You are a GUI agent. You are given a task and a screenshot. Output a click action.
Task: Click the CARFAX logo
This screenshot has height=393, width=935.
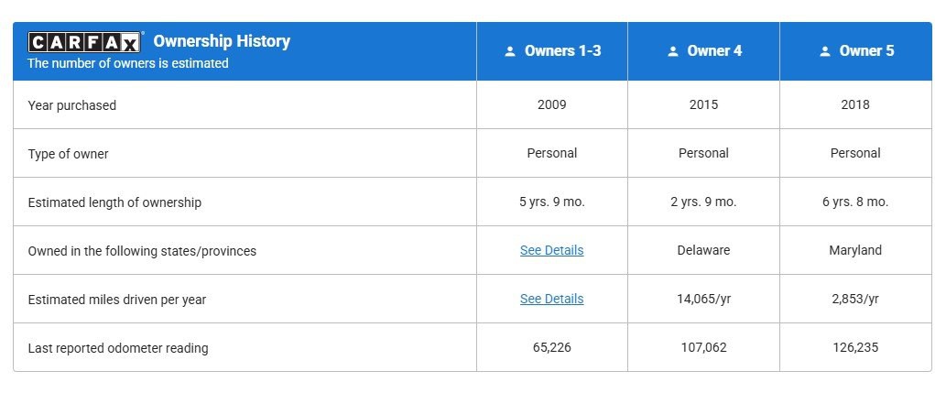pos(85,42)
